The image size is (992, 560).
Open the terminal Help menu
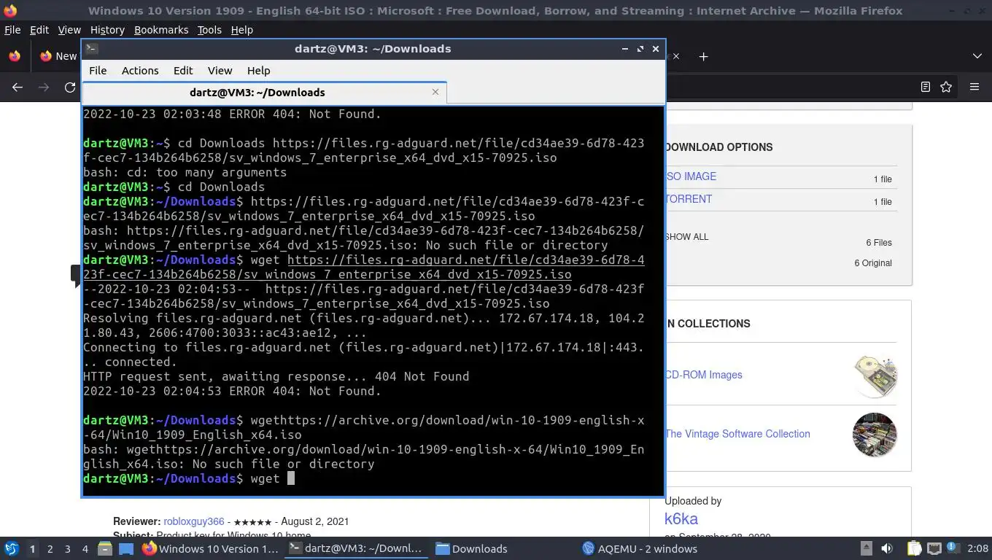click(258, 71)
